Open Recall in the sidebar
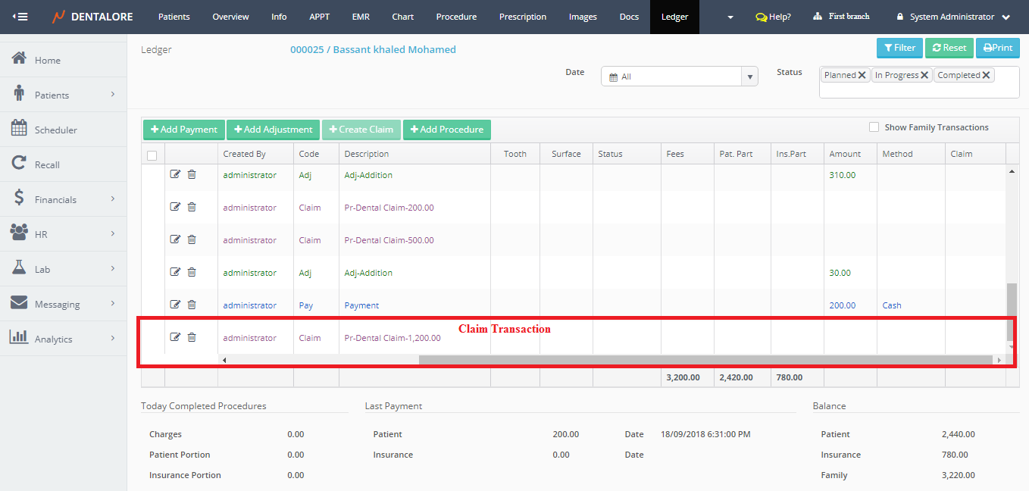The height and width of the screenshot is (491, 1029). 47,164
